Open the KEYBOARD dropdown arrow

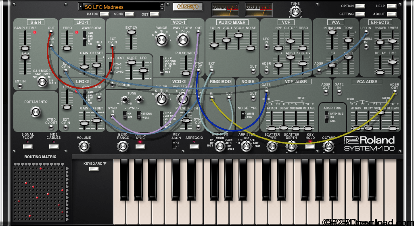pos(105,164)
